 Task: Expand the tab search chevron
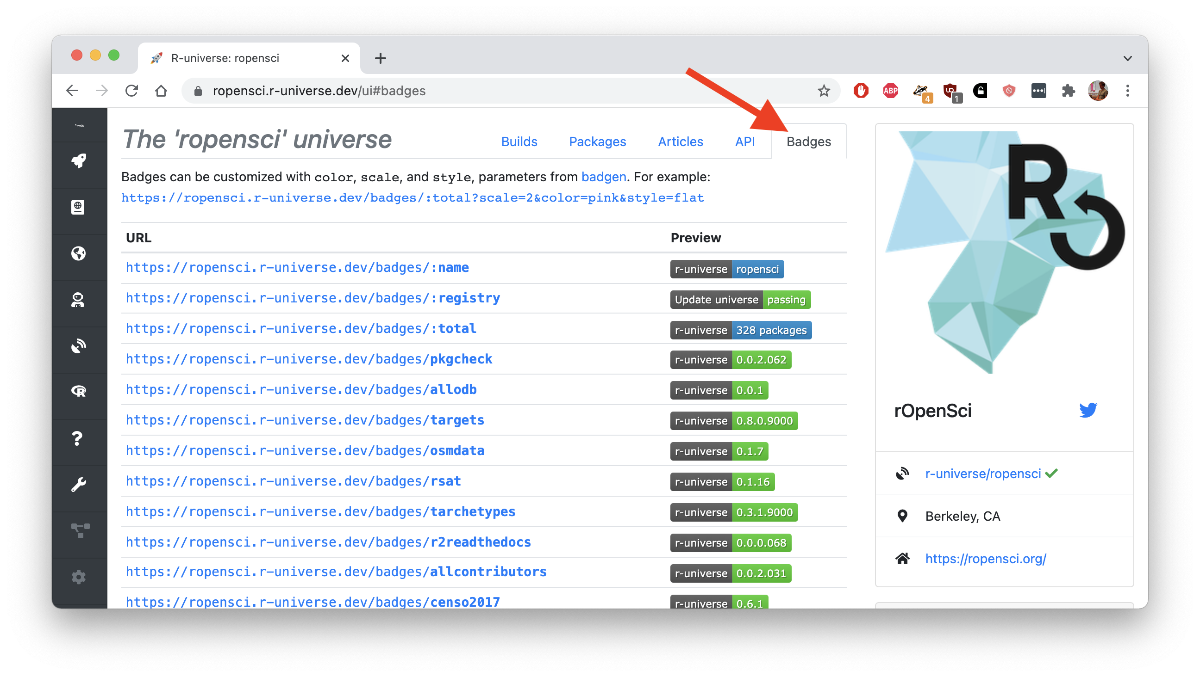(1127, 59)
